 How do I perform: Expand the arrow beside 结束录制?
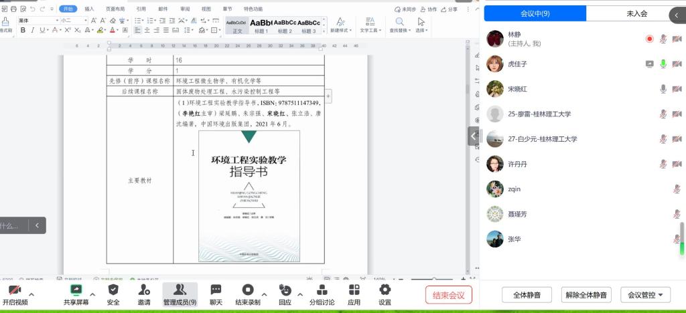pos(263,294)
